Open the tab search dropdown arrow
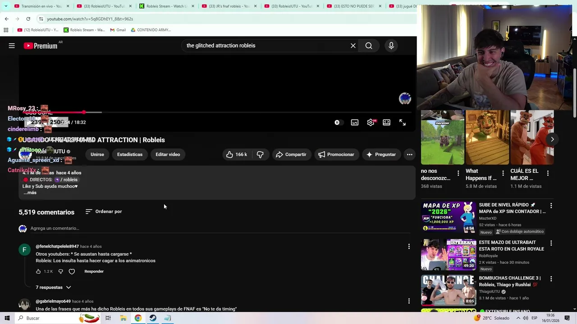Viewport: 577px width, 324px height. [6, 6]
